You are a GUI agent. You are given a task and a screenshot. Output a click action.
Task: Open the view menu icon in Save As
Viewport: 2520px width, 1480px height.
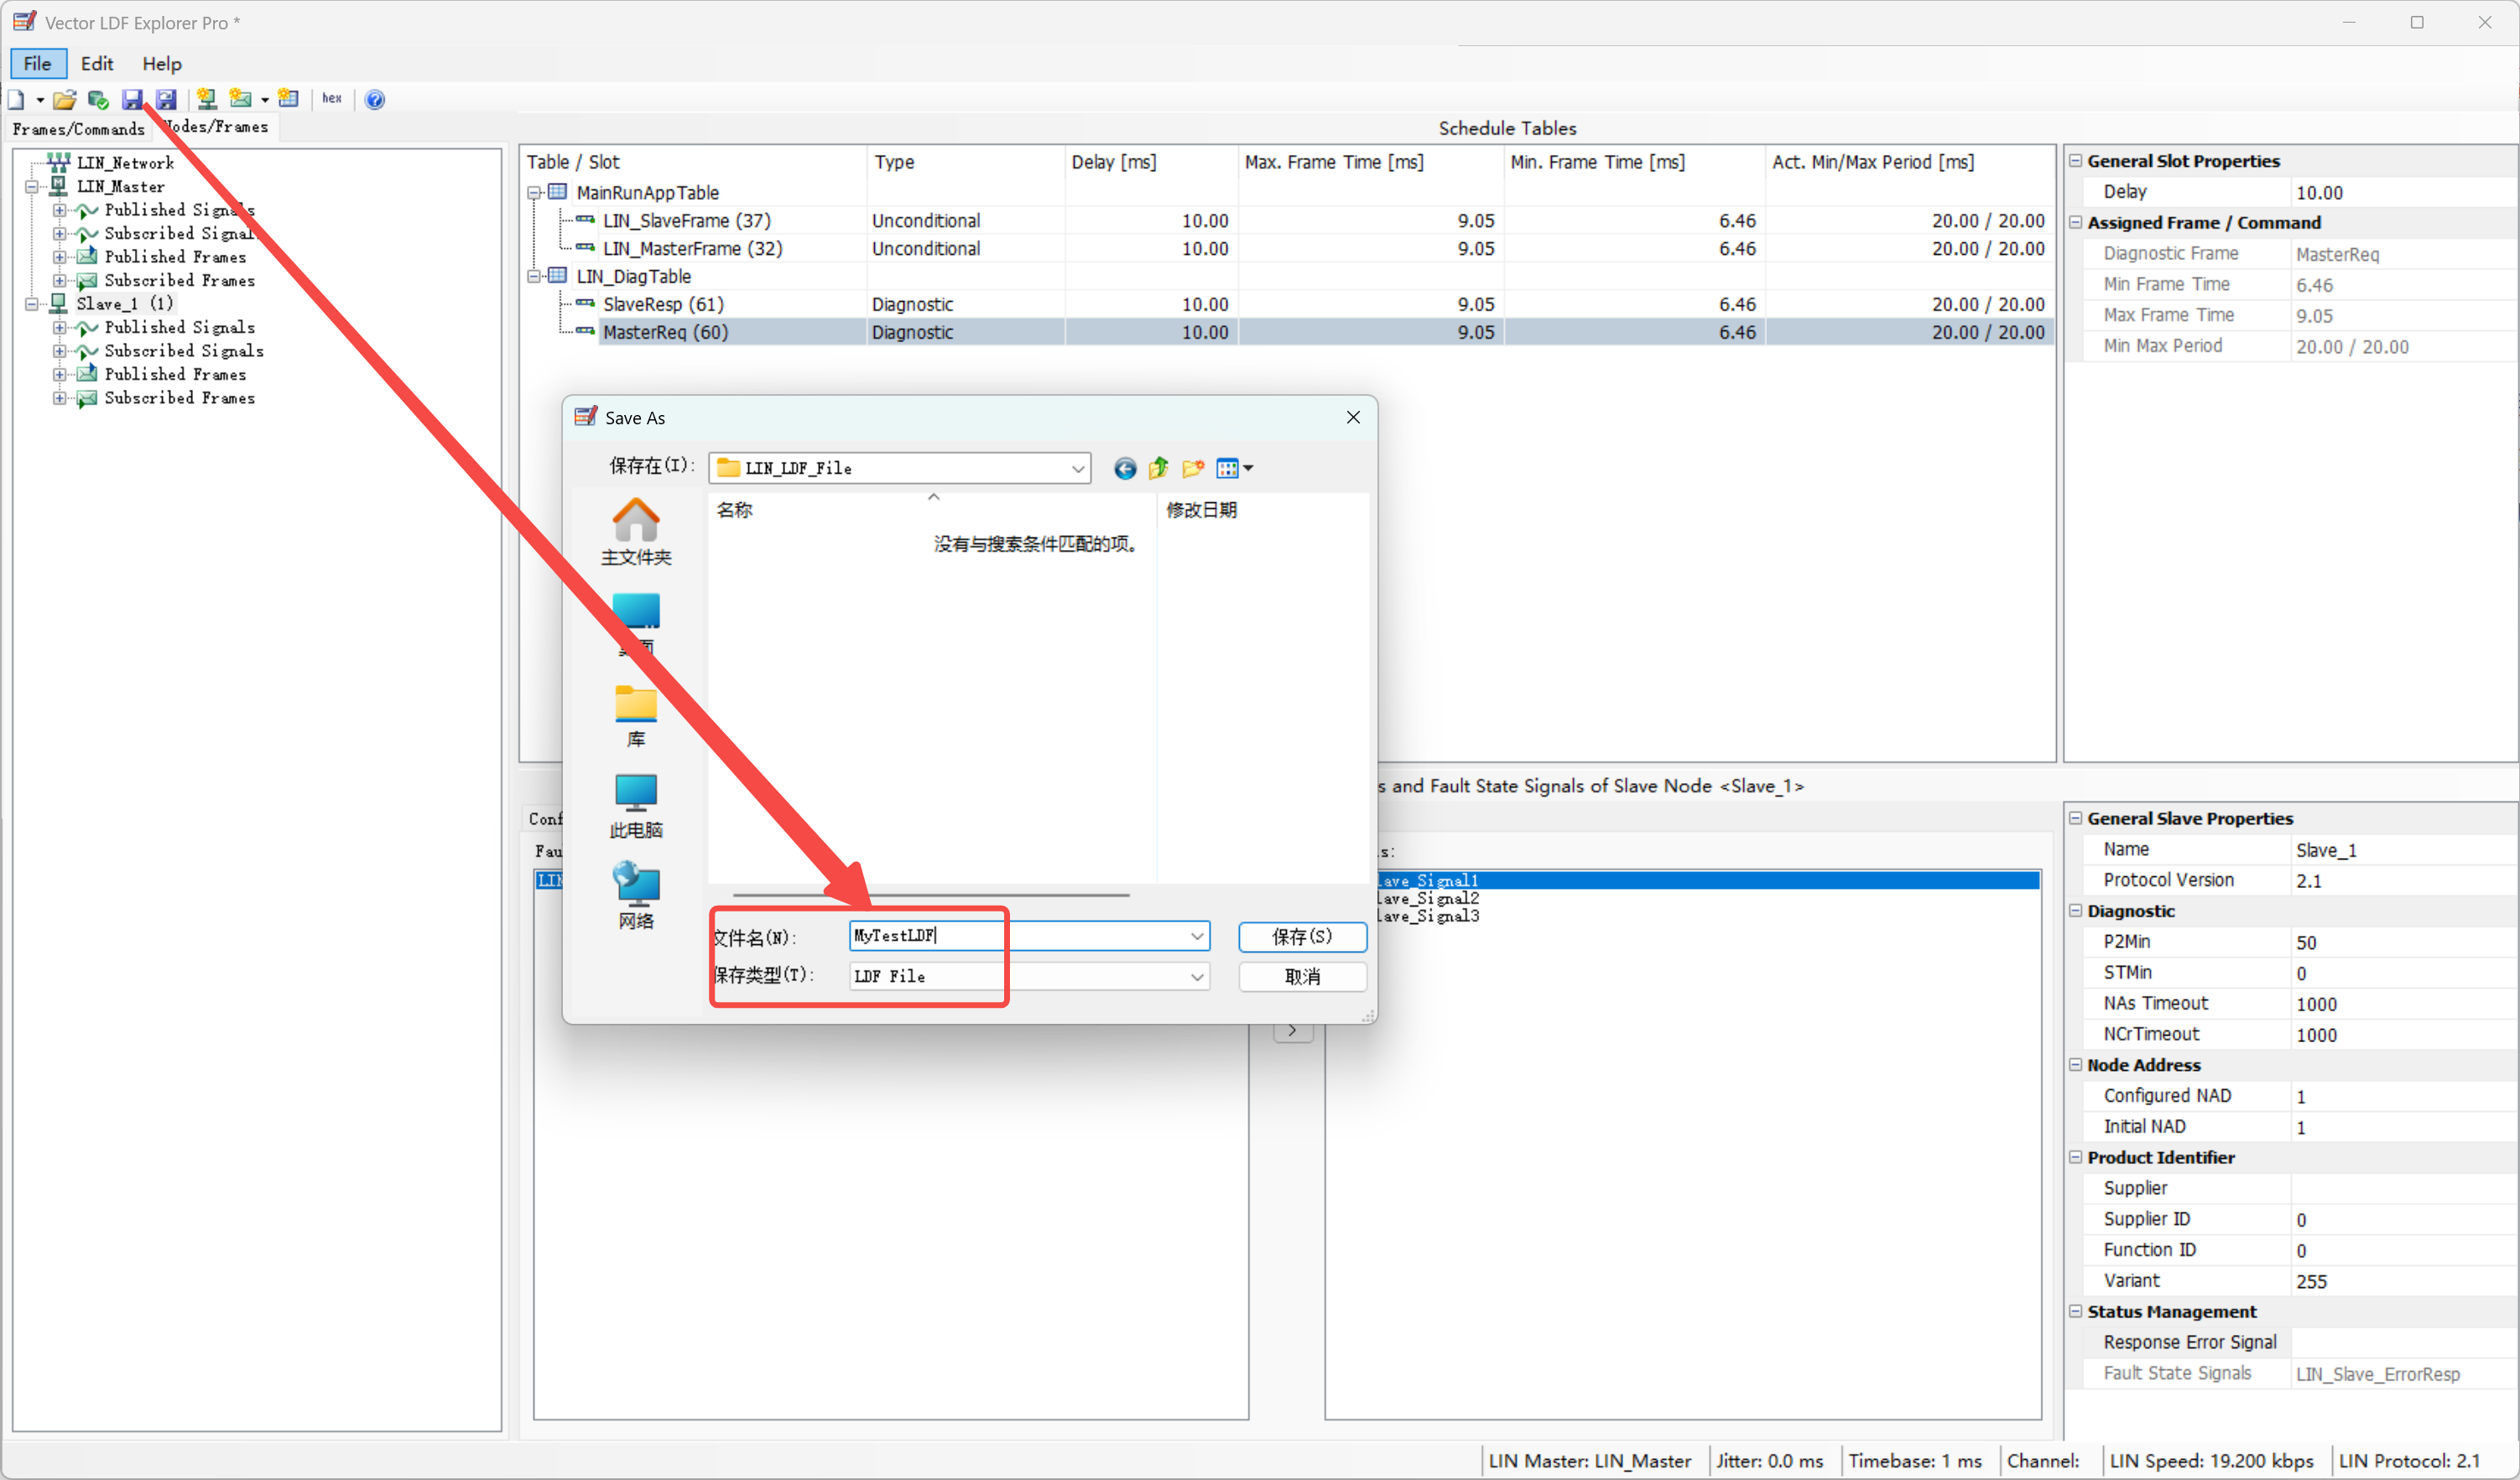[x=1234, y=468]
